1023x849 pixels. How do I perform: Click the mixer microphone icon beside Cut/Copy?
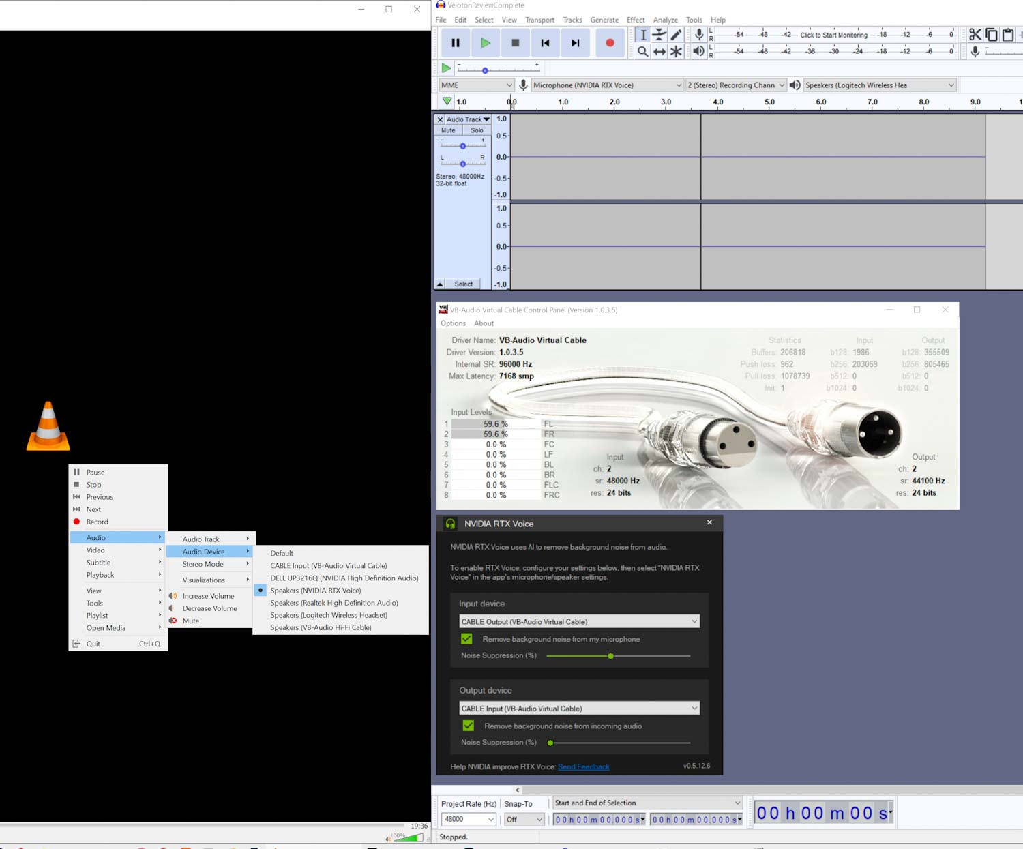975,51
